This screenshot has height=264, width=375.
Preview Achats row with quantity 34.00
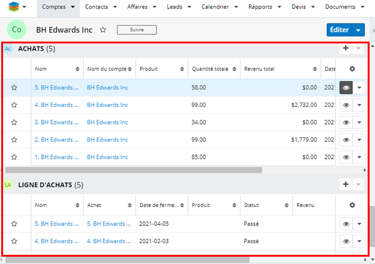click(346, 122)
